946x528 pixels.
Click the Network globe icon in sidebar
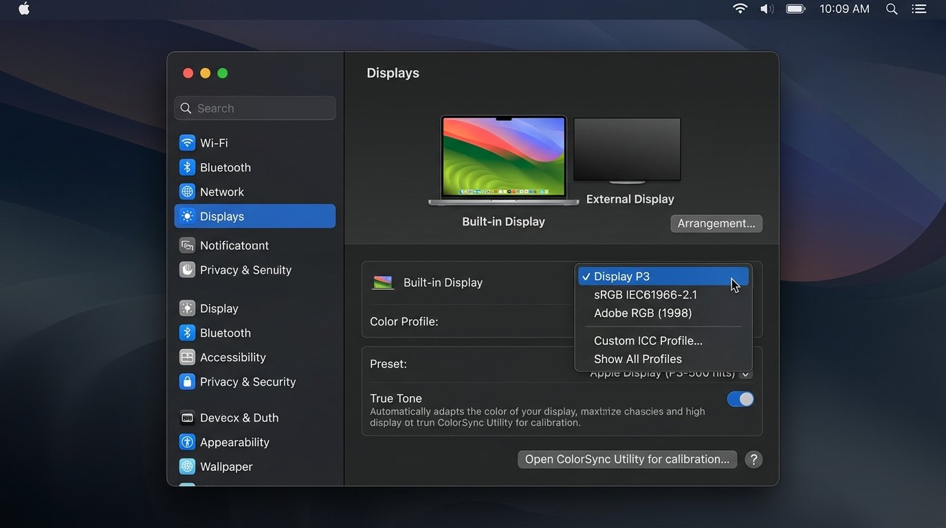tap(187, 192)
